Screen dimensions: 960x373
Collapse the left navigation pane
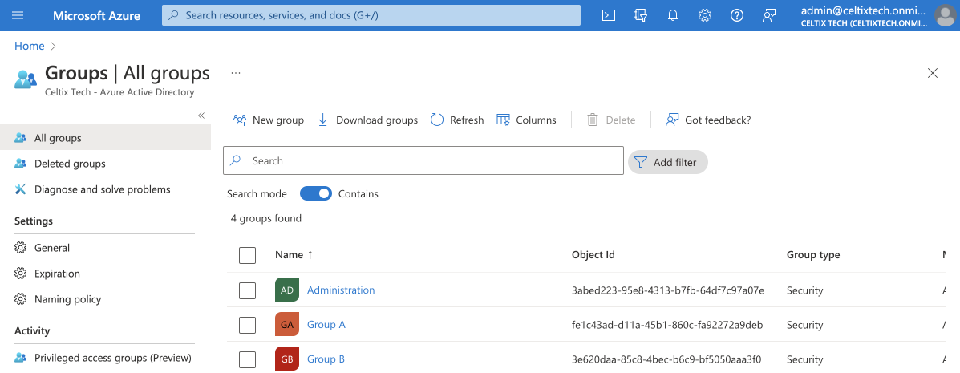[x=201, y=116]
